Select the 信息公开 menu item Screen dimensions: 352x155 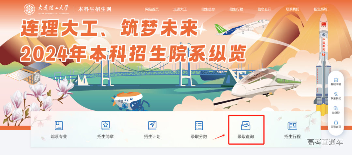[x=264, y=9]
